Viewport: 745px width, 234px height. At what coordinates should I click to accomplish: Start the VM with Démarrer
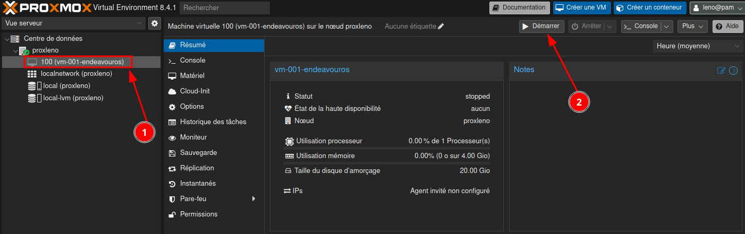coord(541,27)
